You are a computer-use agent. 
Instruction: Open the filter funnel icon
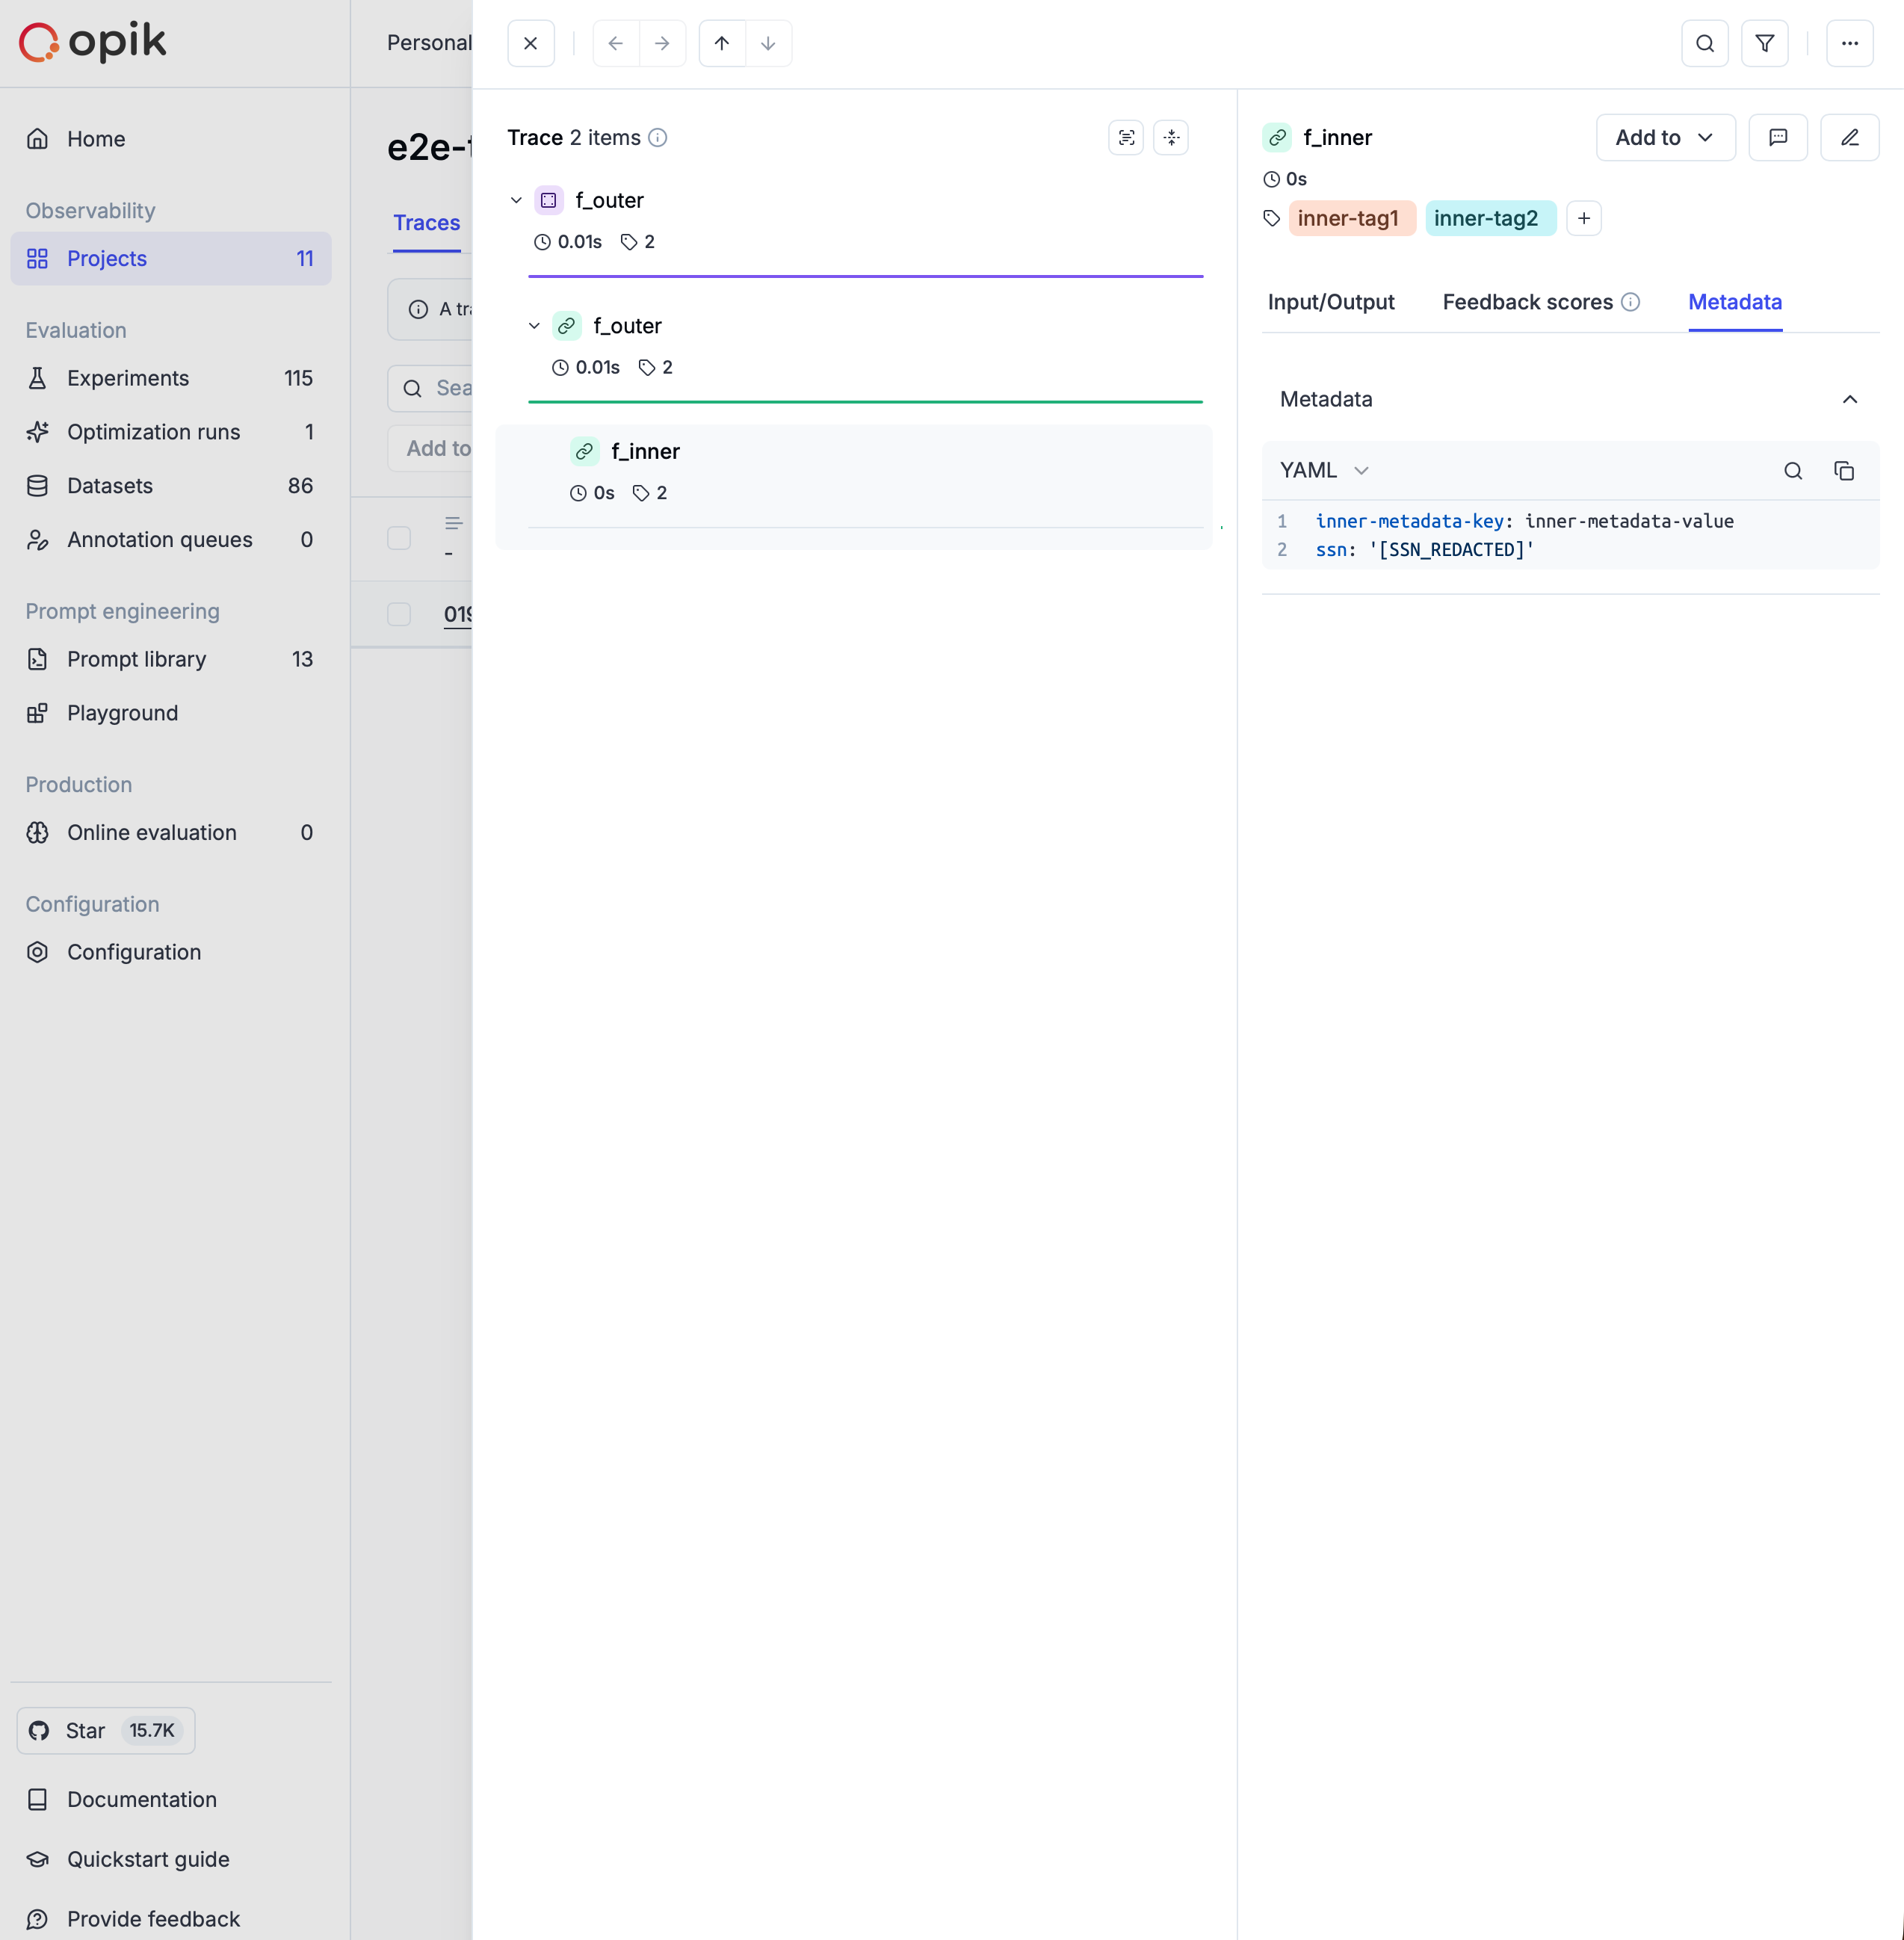[1764, 44]
